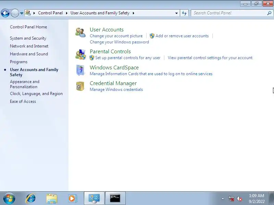Open the Windows CardSpace card icon
This screenshot has height=205, width=274.
coord(80,70)
